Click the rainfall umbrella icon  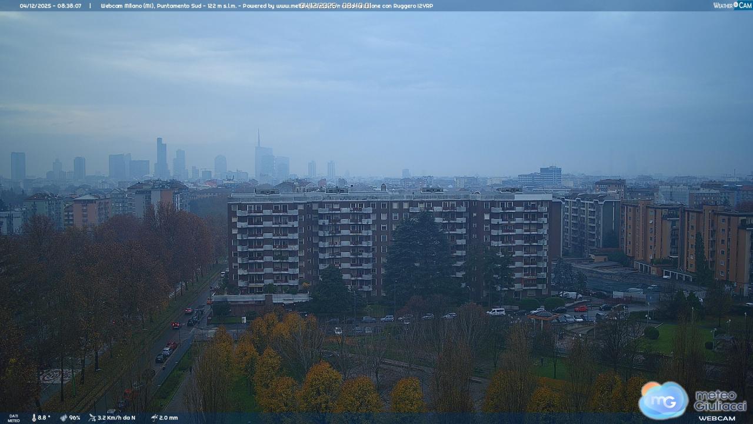tap(154, 418)
